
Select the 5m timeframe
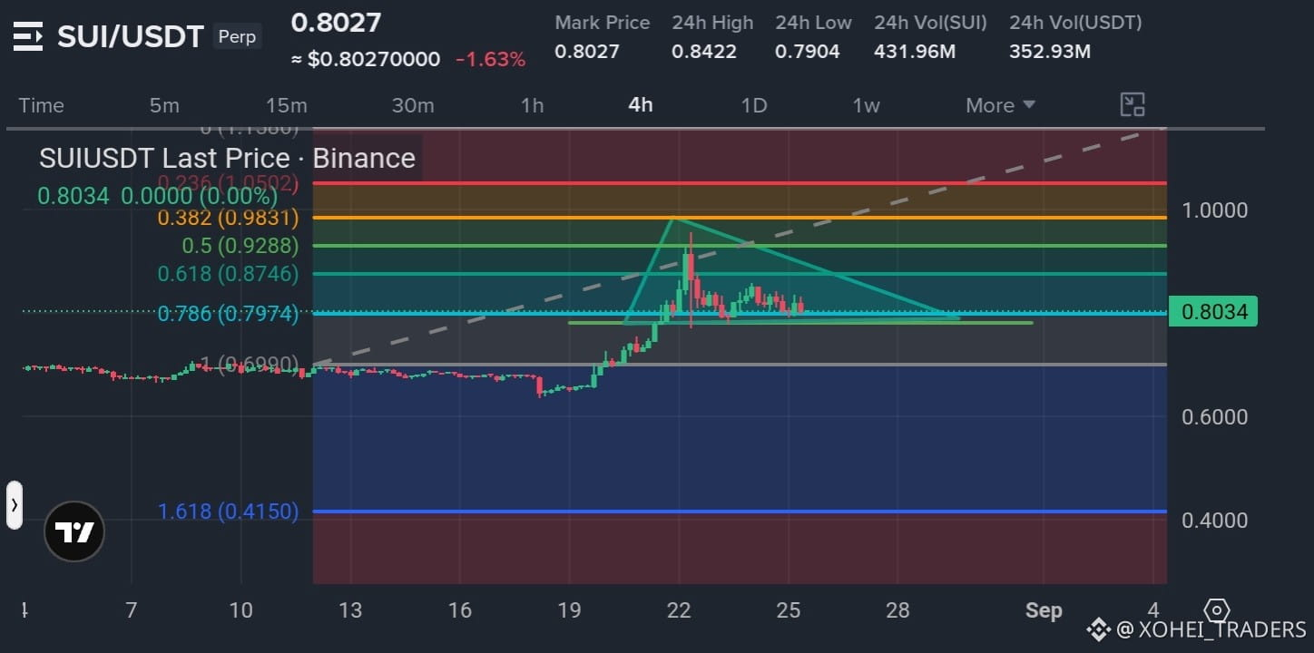[x=164, y=105]
